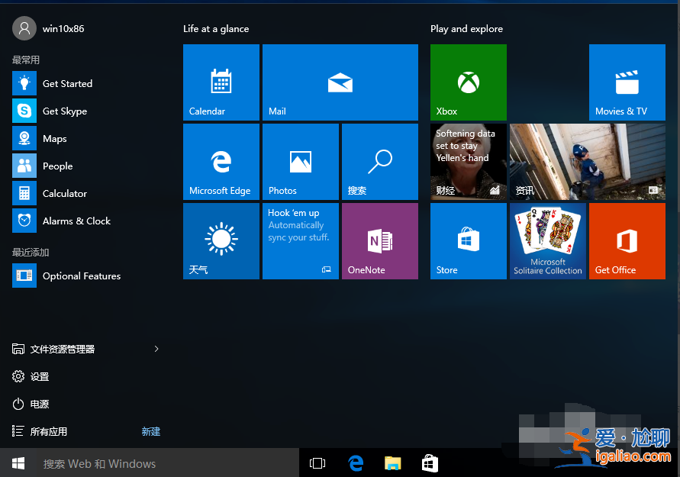Open OneNote from its tile

[379, 241]
